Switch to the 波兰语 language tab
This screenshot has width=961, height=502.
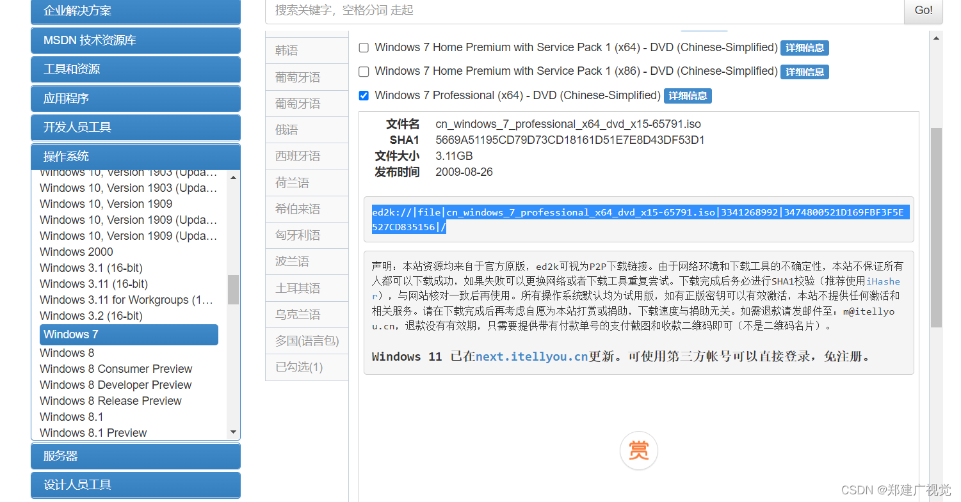(307, 262)
